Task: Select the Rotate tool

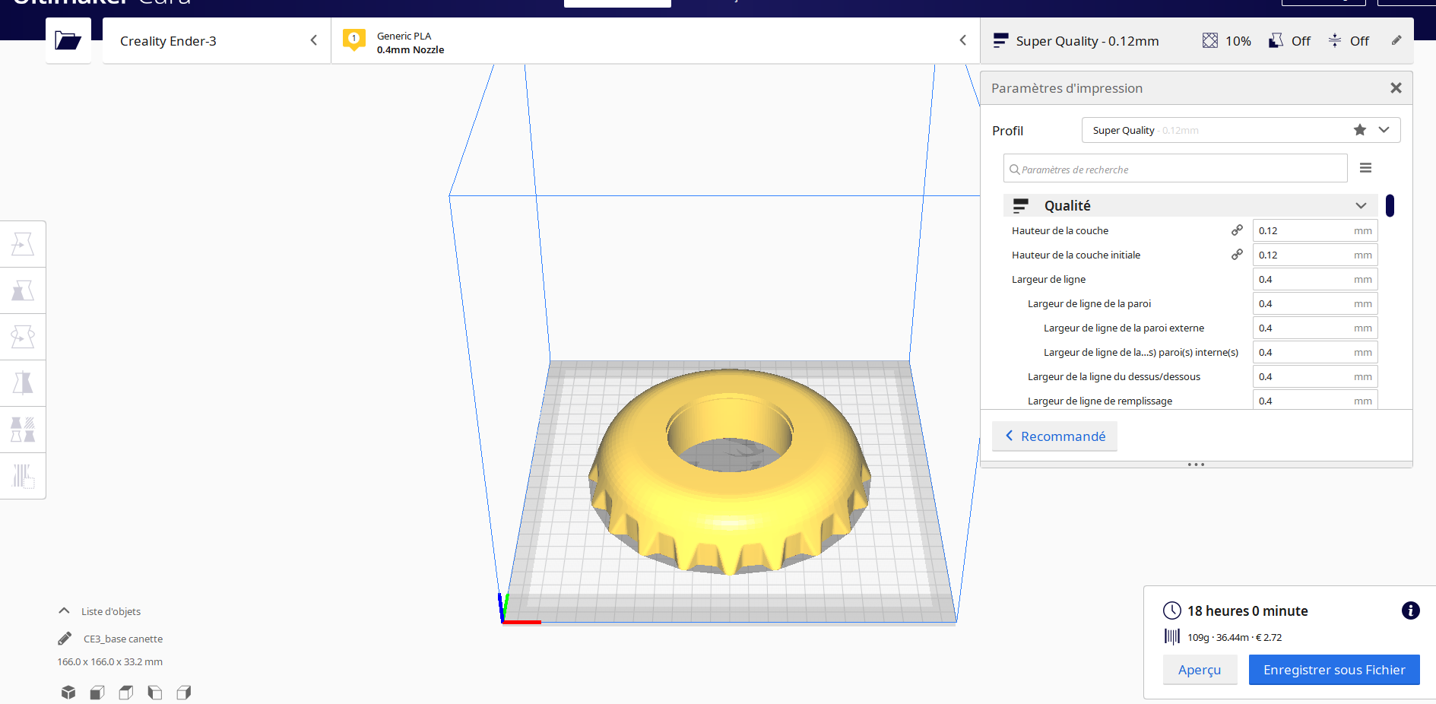Action: tap(23, 337)
